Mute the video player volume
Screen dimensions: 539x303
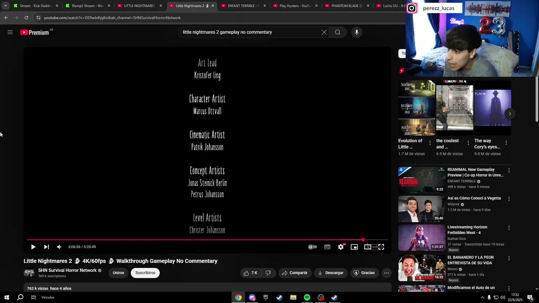59,247
